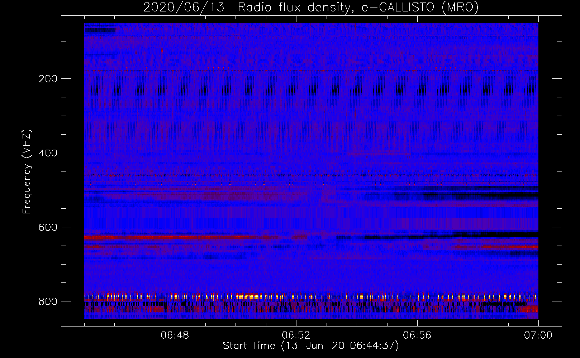580x358 pixels.
Task: Click the 06:56 time tick label
Action: (417, 335)
